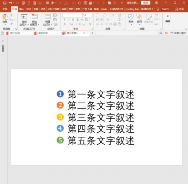Switch to the 插入 insert tab
This screenshot has height=184, width=188.
pyautogui.click(x=22, y=9)
